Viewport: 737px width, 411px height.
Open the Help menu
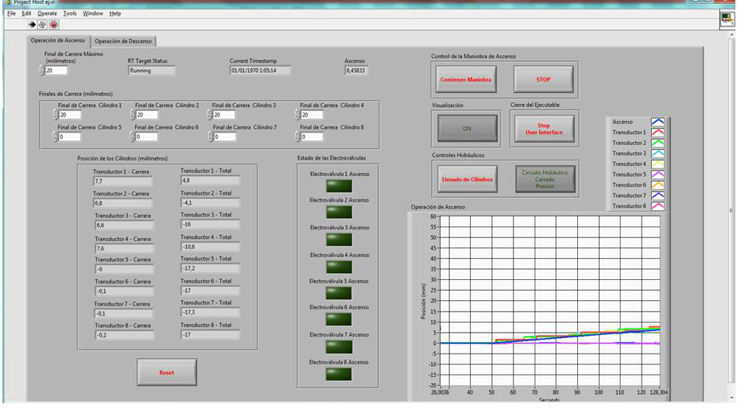(x=115, y=14)
